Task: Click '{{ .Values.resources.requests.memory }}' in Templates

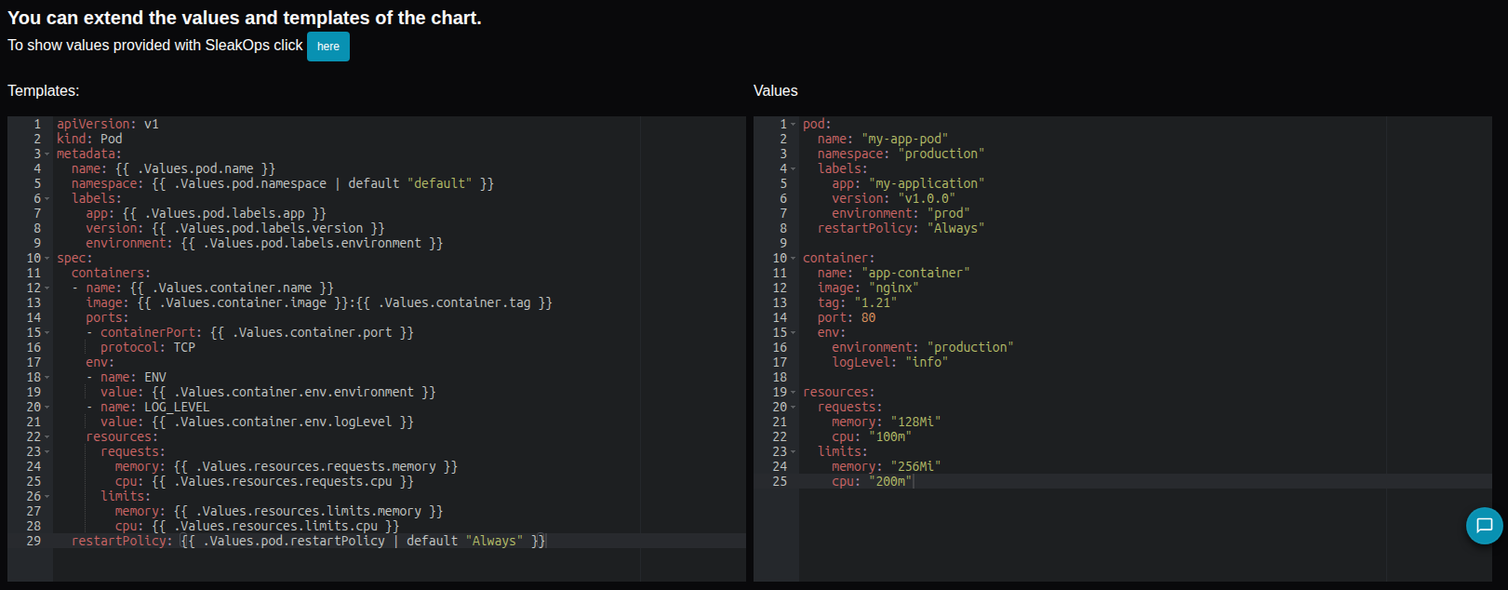Action: [315, 466]
